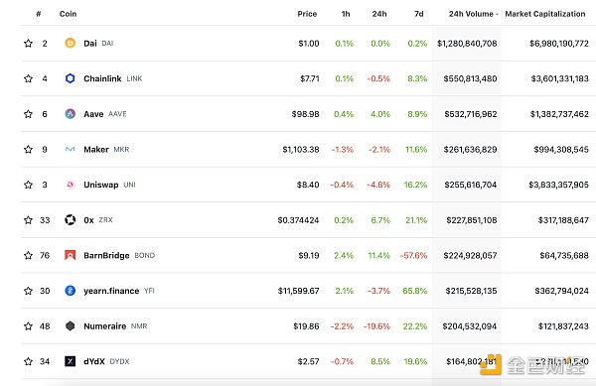Click the Aave coin logo icon
596x386 pixels.
click(x=70, y=114)
